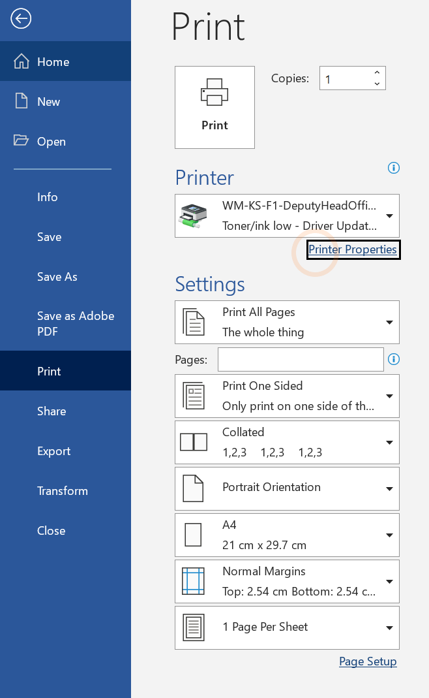Open the Page Setup dialog
This screenshot has width=429, height=698.
point(368,661)
